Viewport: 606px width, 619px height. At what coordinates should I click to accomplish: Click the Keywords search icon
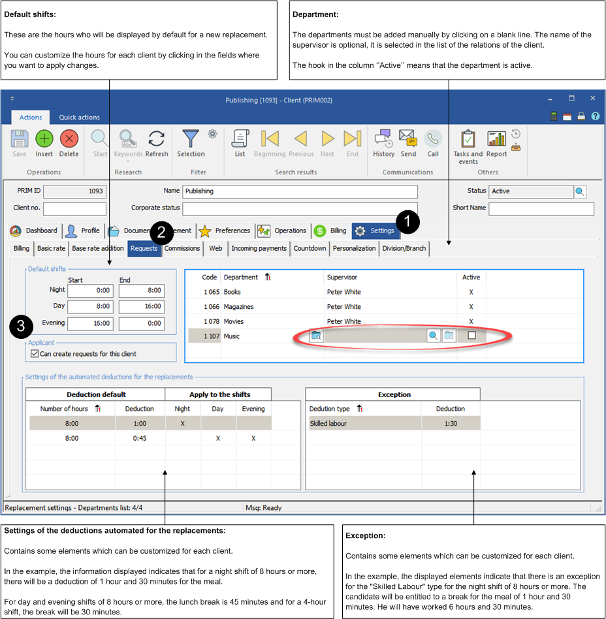(128, 139)
